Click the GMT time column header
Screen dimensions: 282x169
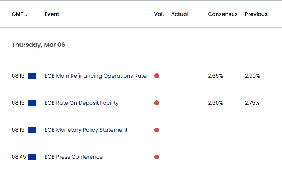click(x=19, y=14)
